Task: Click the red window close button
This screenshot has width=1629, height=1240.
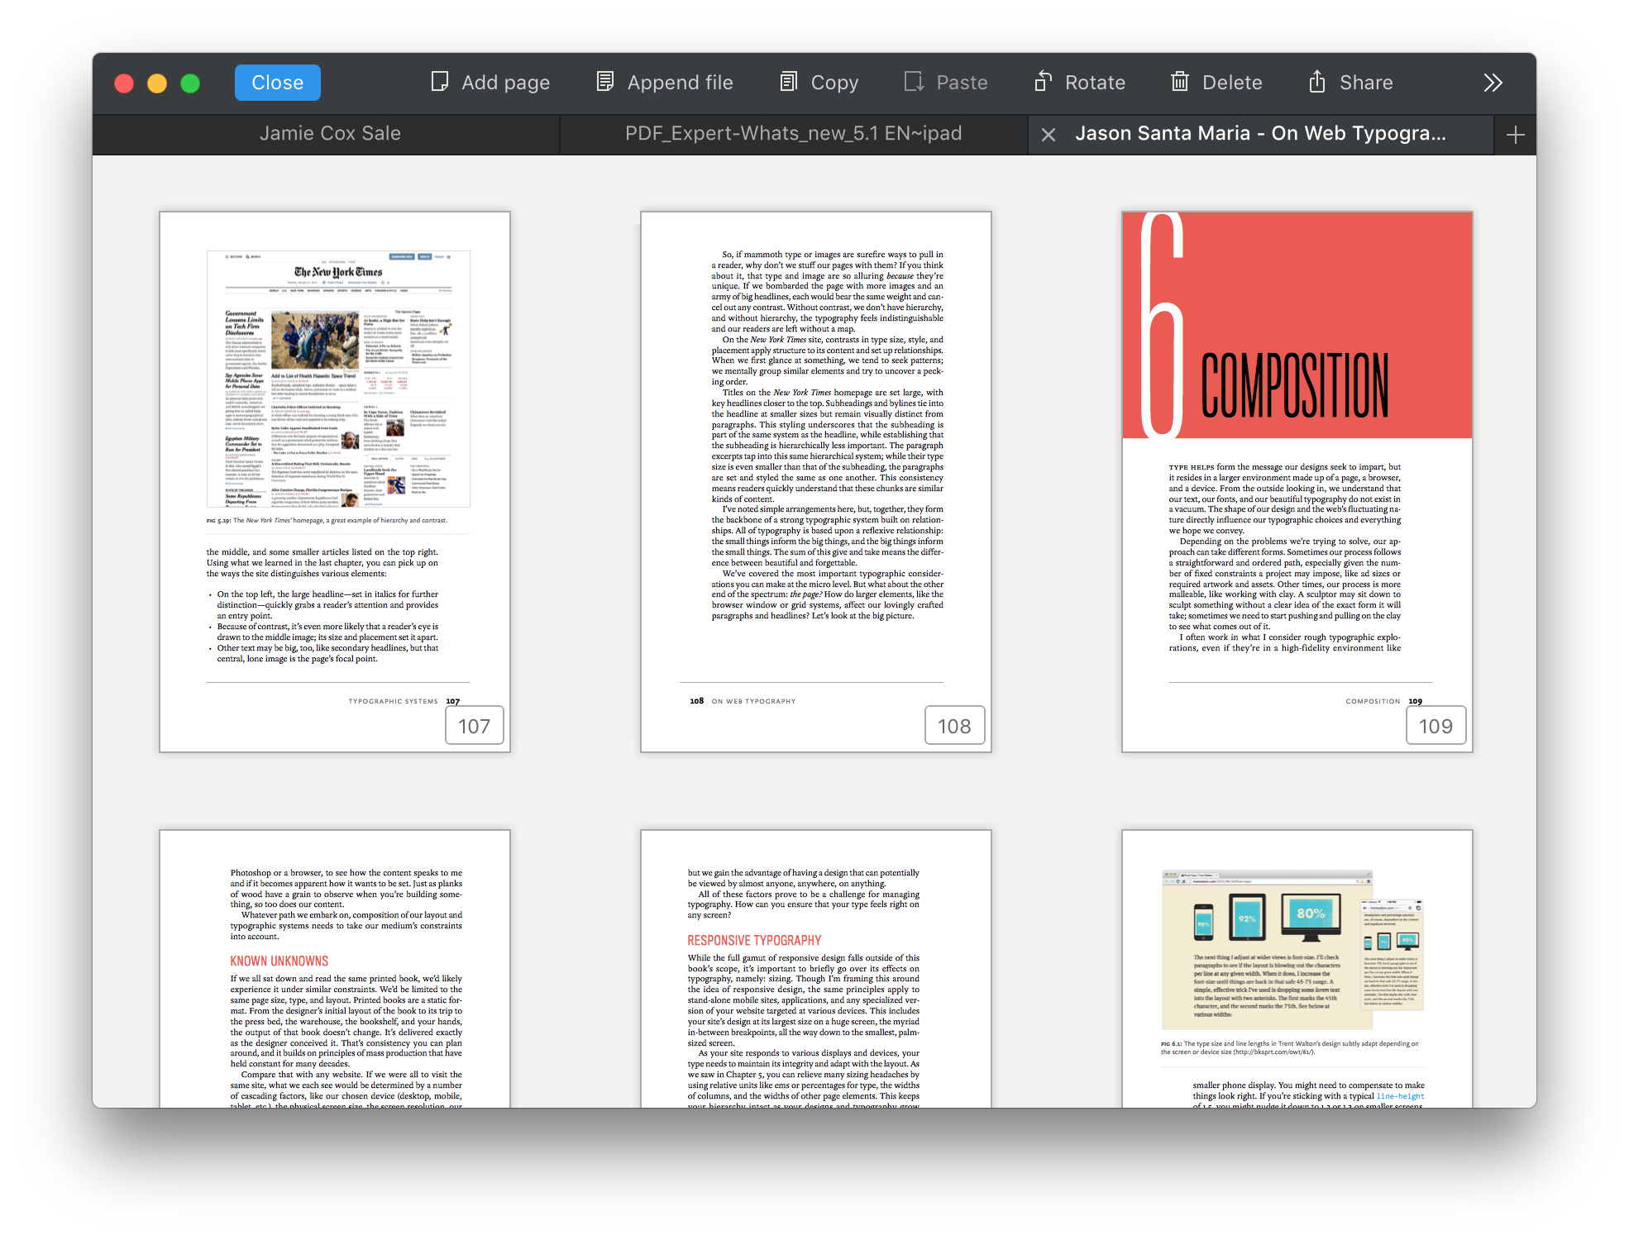Action: [x=124, y=83]
